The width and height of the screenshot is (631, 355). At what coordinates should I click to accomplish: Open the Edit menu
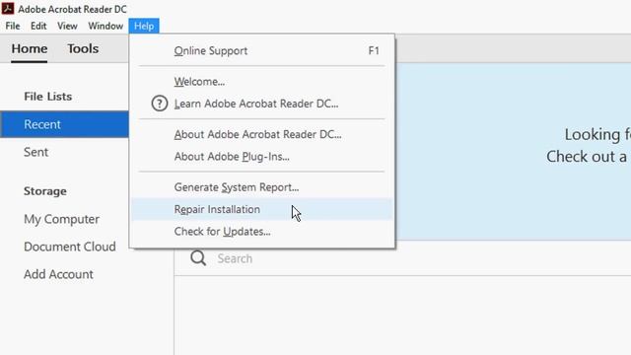38,27
